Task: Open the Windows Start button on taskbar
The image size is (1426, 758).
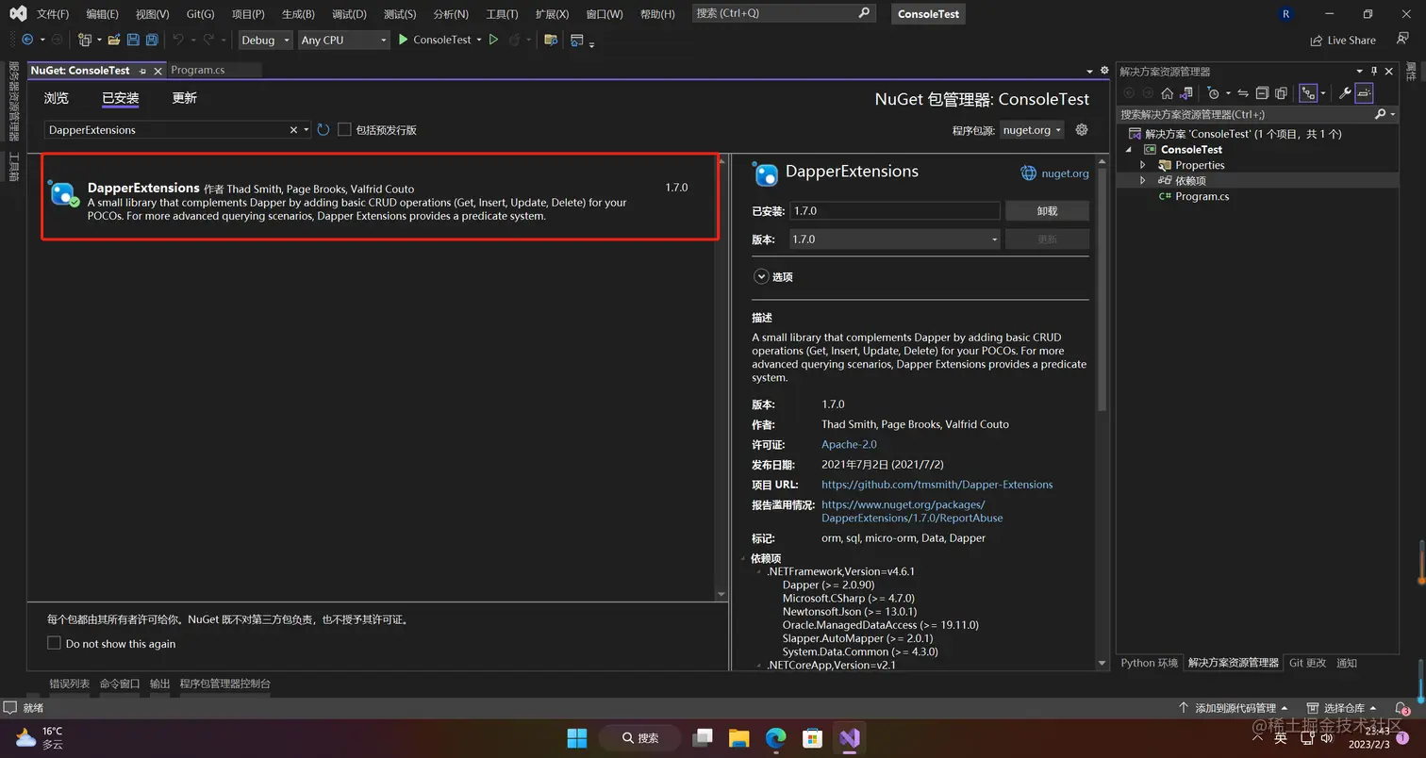Action: tap(577, 737)
